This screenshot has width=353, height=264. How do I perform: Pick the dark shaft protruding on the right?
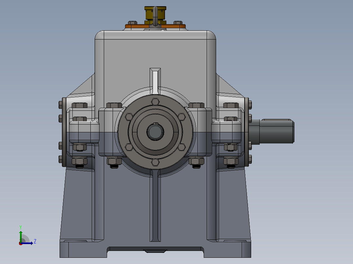[271, 131]
